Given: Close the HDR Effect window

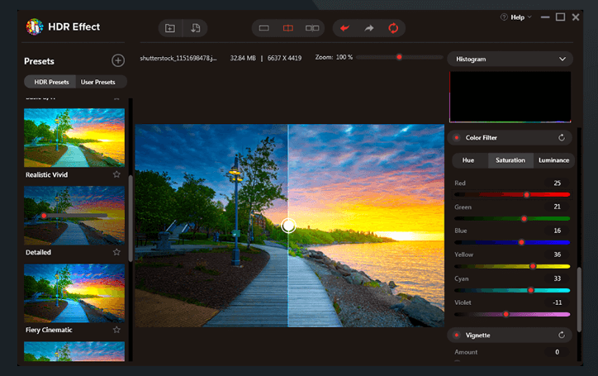Looking at the screenshot, I should (x=576, y=17).
